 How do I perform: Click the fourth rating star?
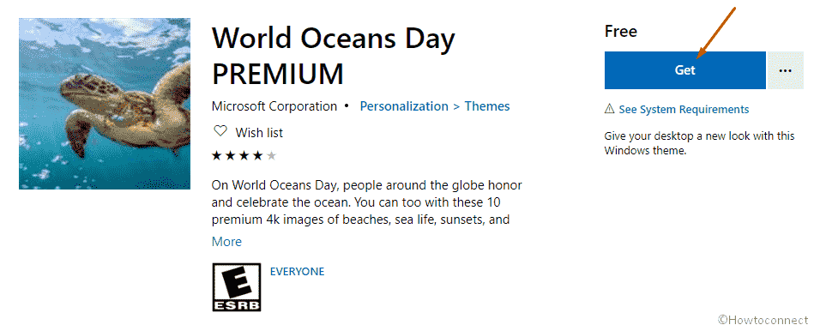pyautogui.click(x=257, y=155)
